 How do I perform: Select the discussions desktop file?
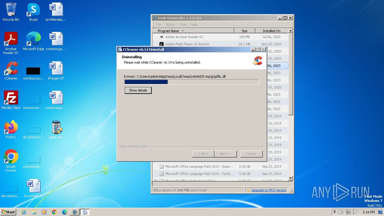click(x=11, y=191)
